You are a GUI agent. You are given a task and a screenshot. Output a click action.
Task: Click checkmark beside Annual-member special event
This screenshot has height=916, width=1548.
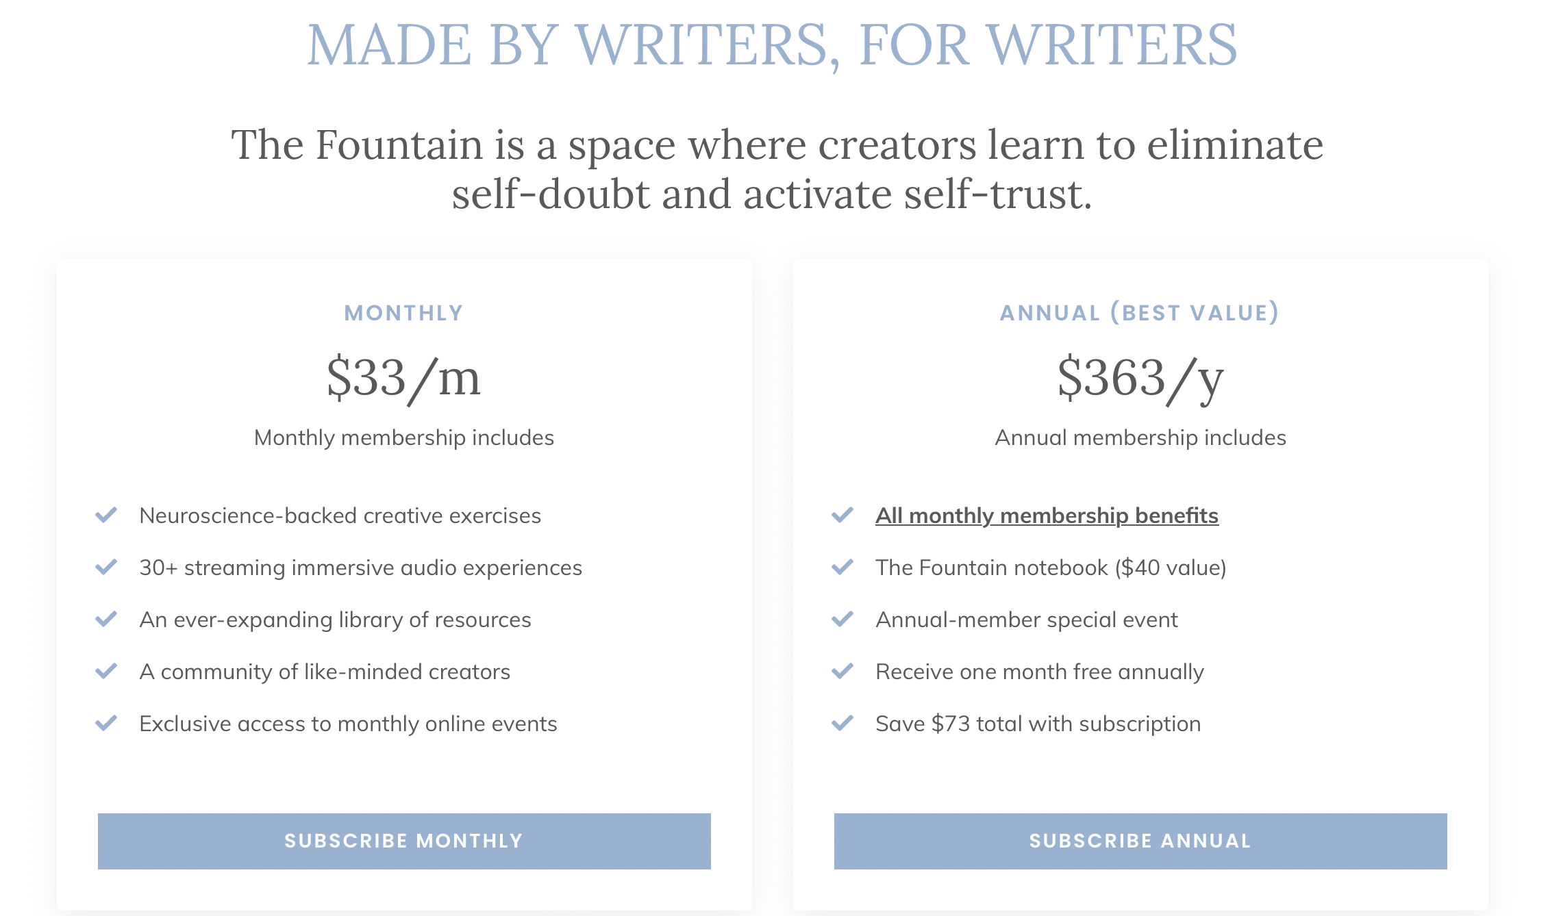pyautogui.click(x=842, y=618)
